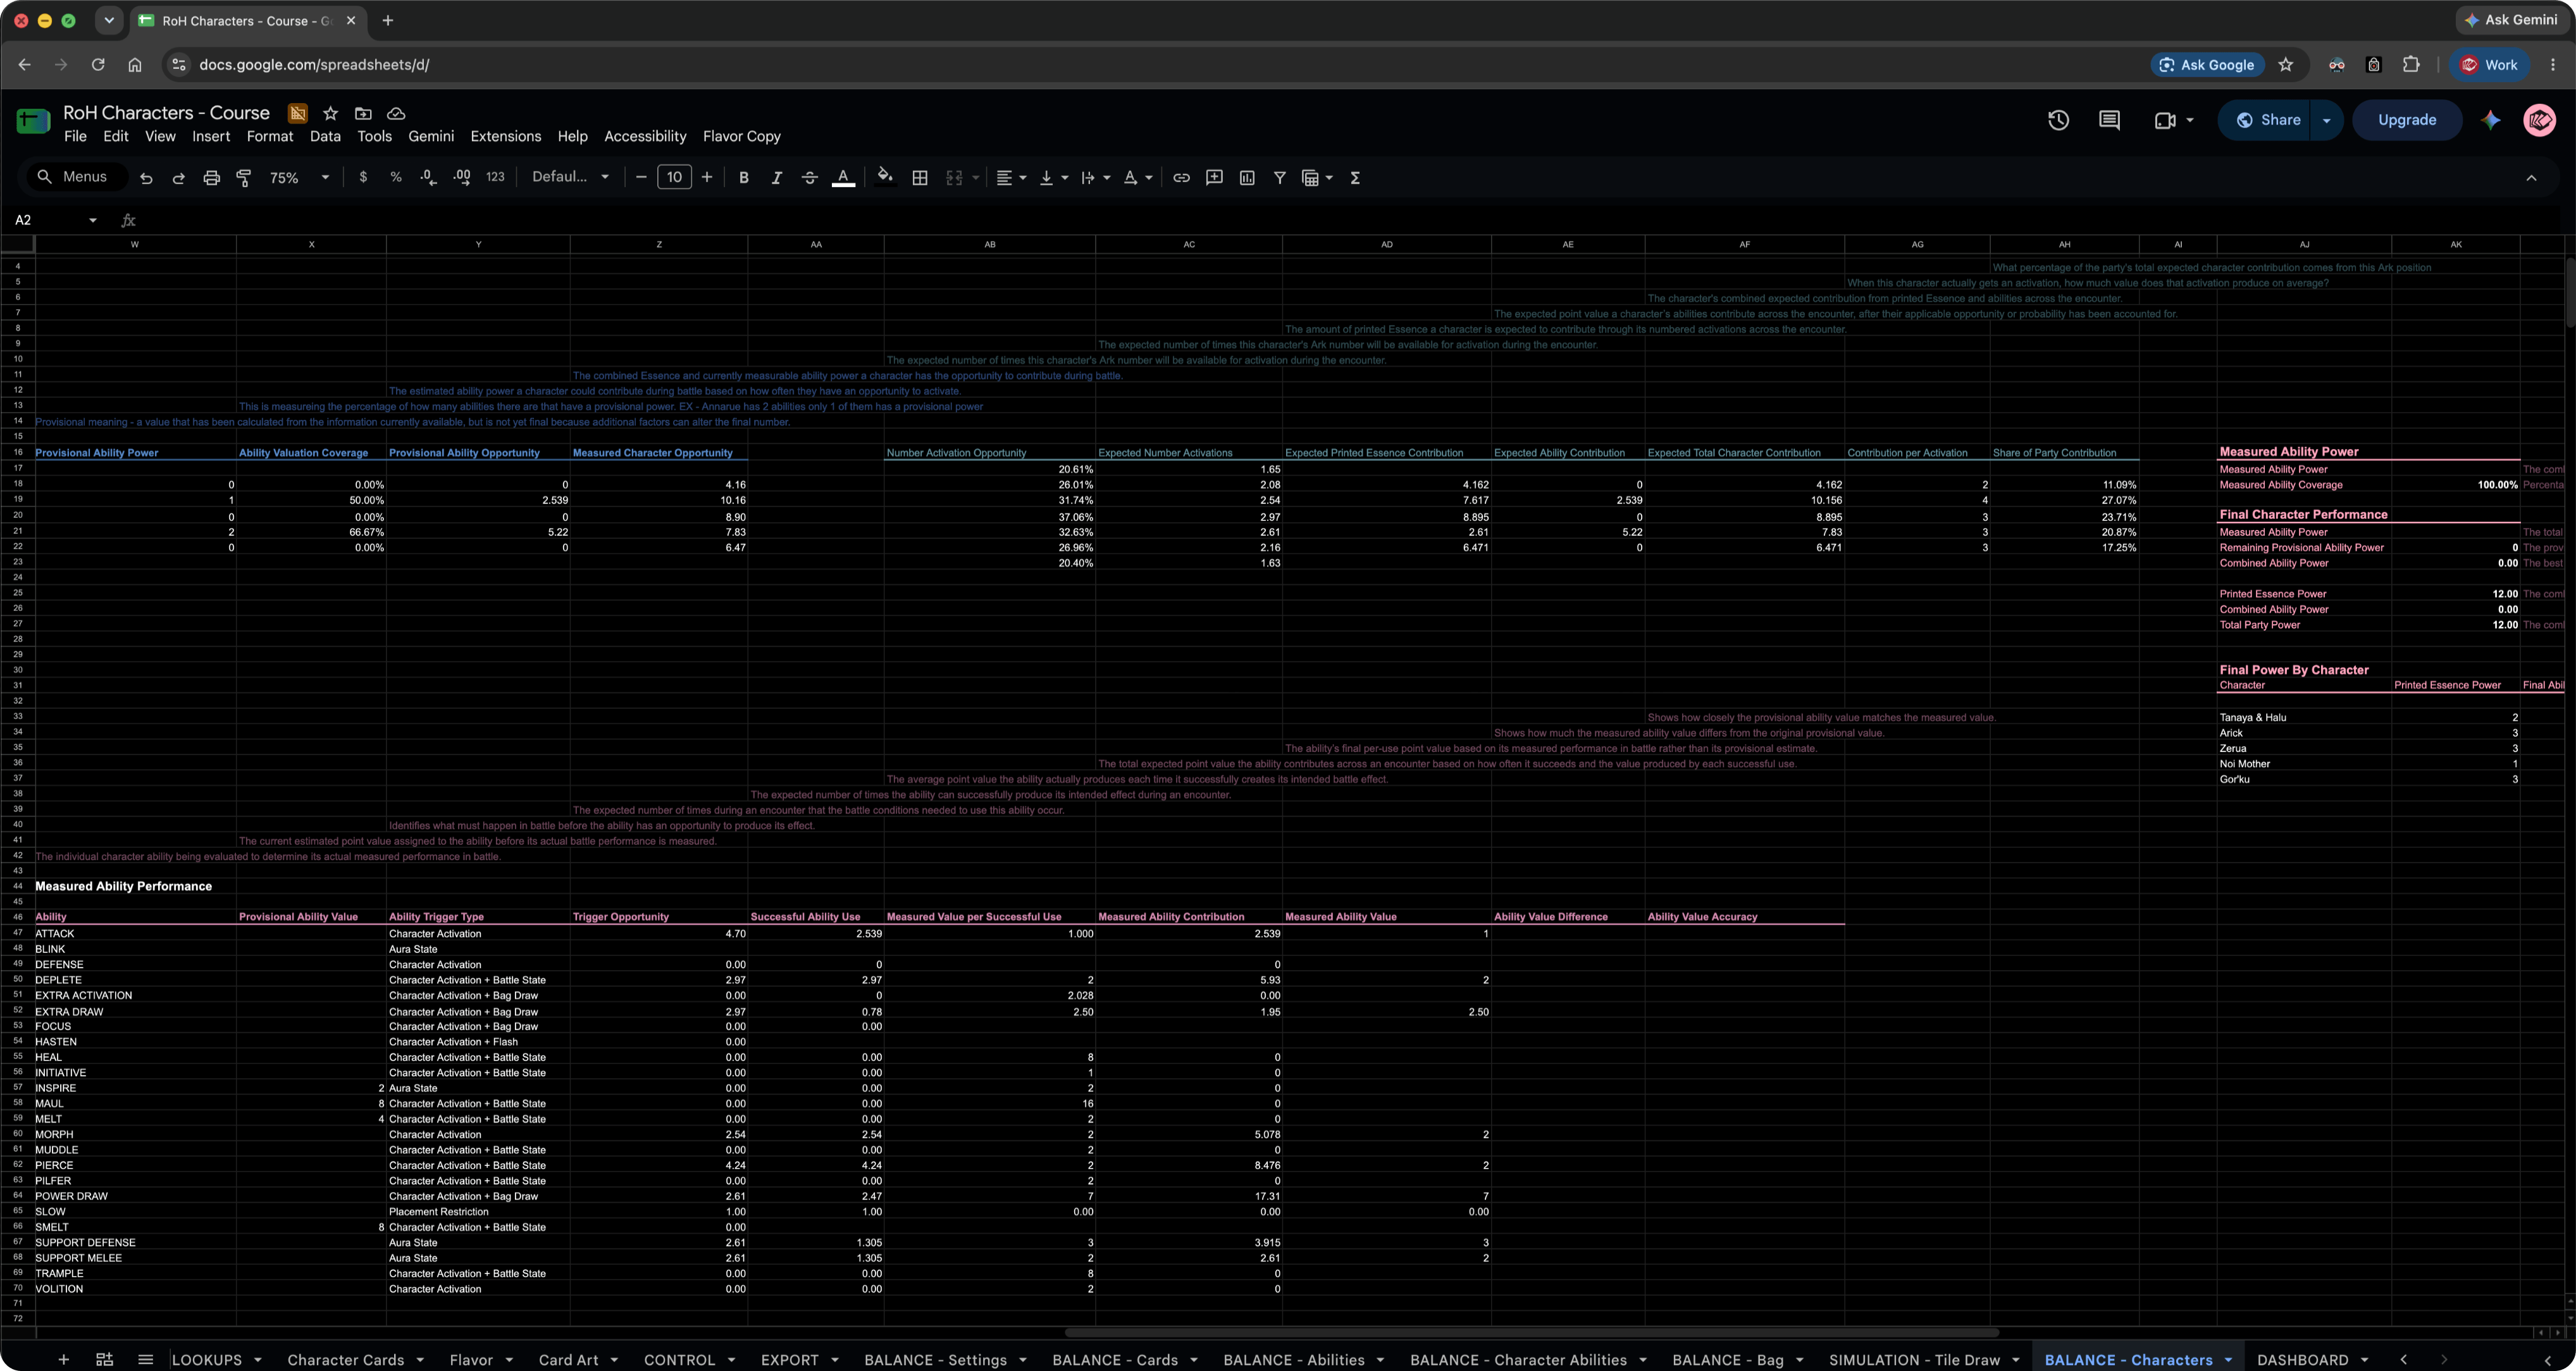Hide the menus with collapse chevron

[2531, 178]
